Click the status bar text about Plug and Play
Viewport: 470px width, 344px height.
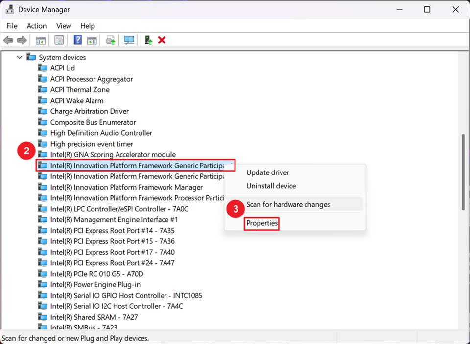(x=75, y=338)
